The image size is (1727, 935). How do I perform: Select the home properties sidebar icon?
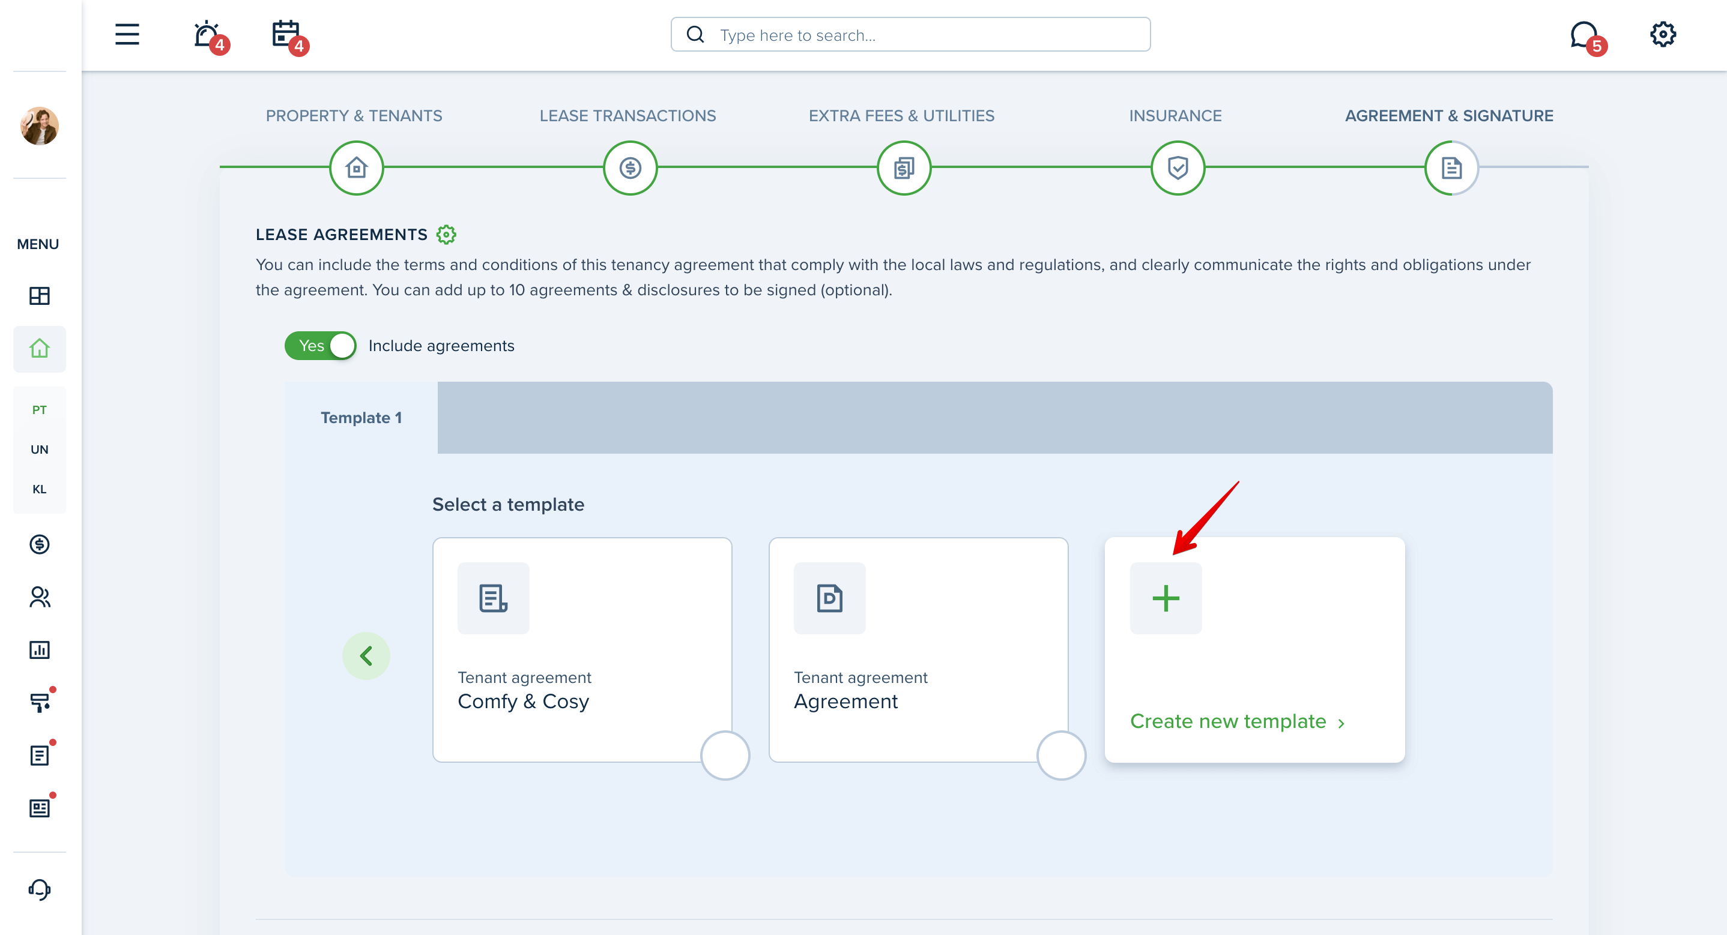[40, 349]
